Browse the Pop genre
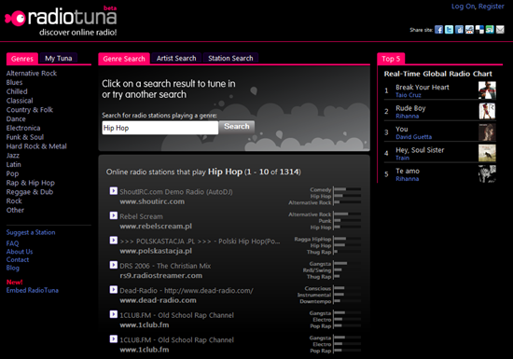This screenshot has height=359, width=513. (12, 174)
